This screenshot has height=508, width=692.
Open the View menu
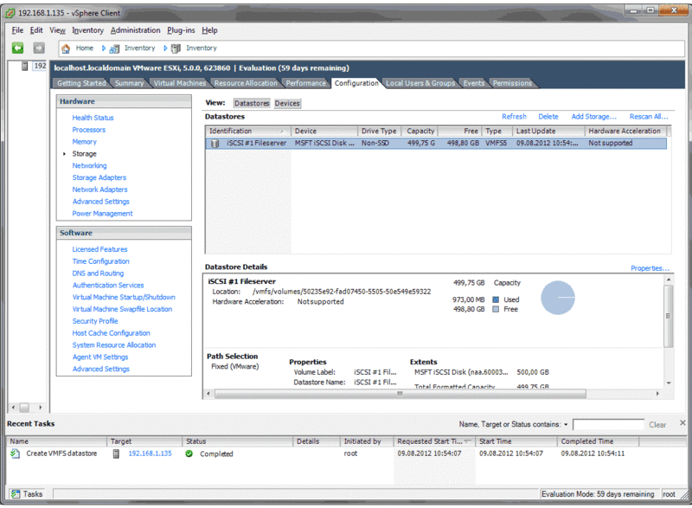click(x=57, y=30)
